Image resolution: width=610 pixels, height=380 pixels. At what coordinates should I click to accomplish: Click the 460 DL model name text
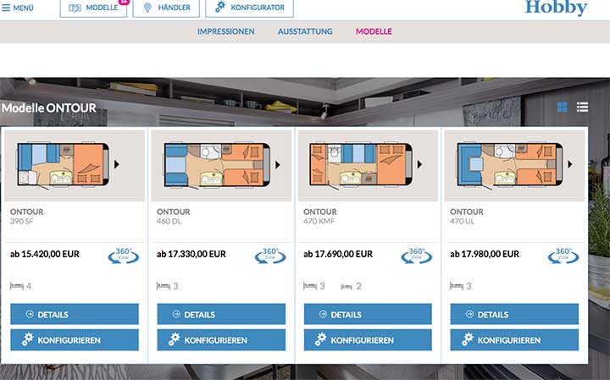[169, 221]
